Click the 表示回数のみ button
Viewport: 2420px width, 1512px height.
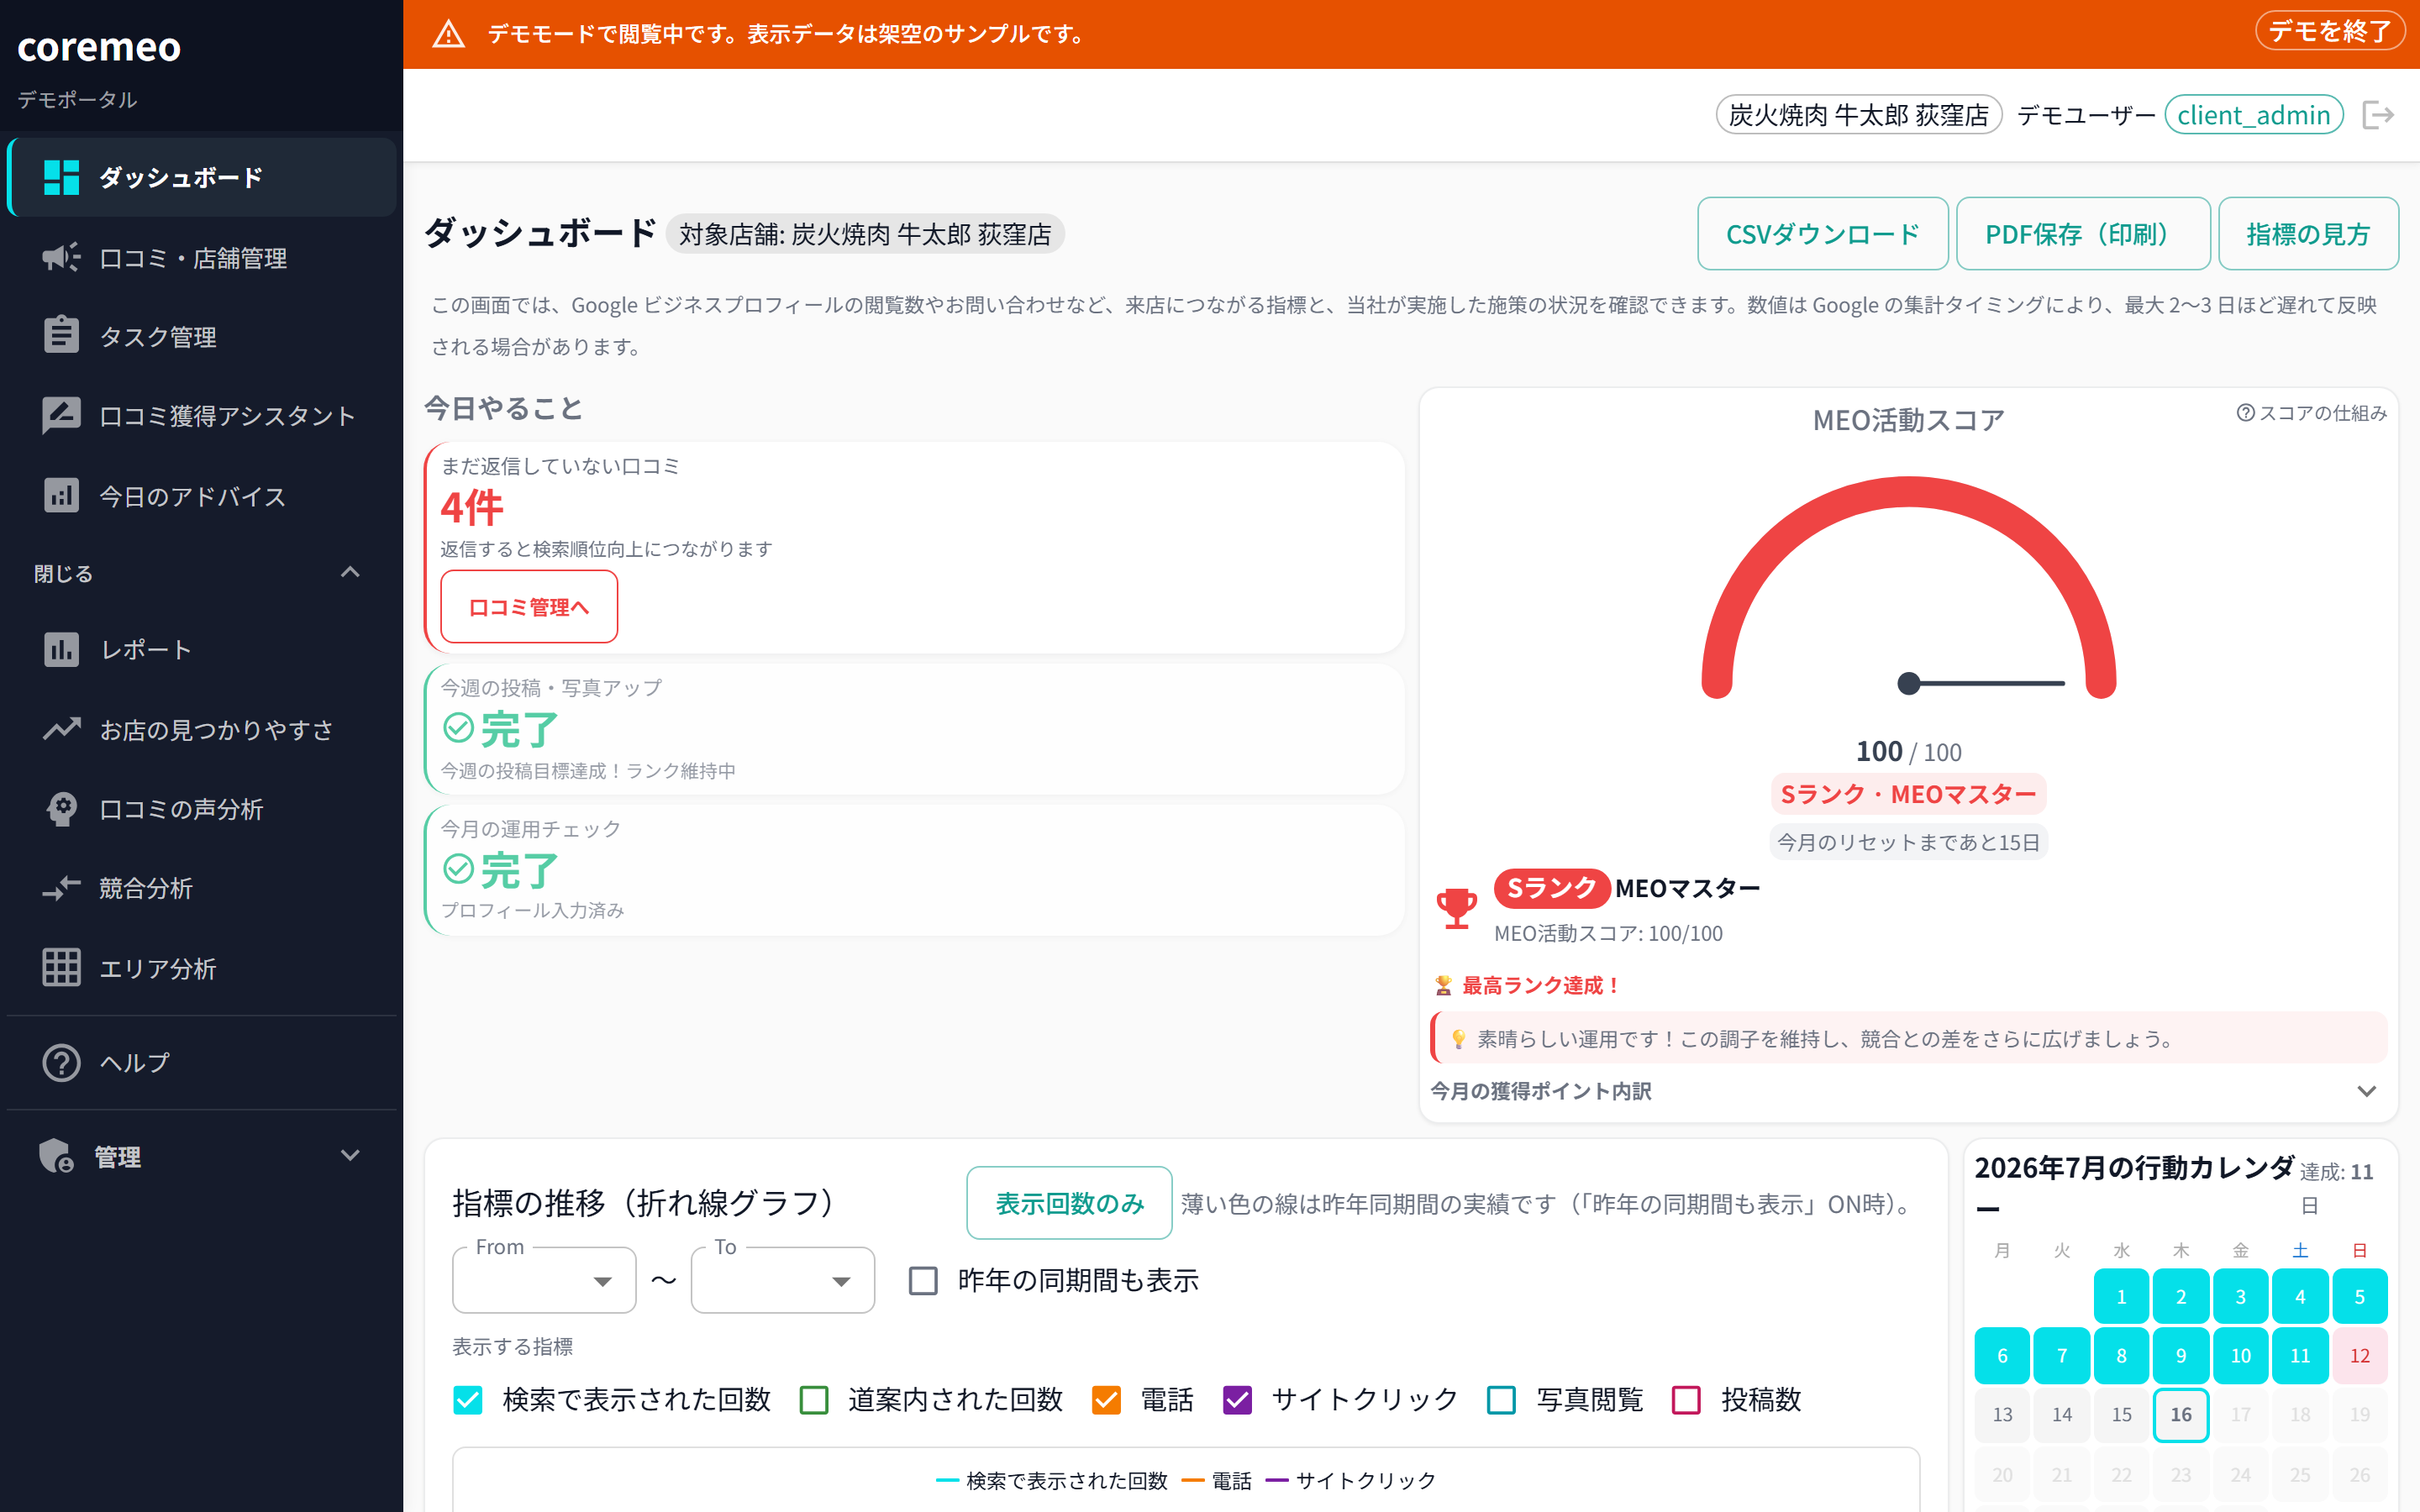1069,1203
